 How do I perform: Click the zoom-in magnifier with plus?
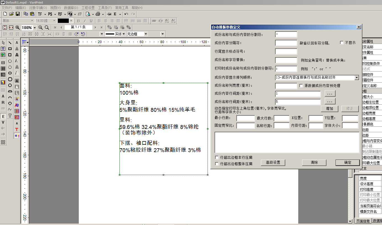(18, 27)
